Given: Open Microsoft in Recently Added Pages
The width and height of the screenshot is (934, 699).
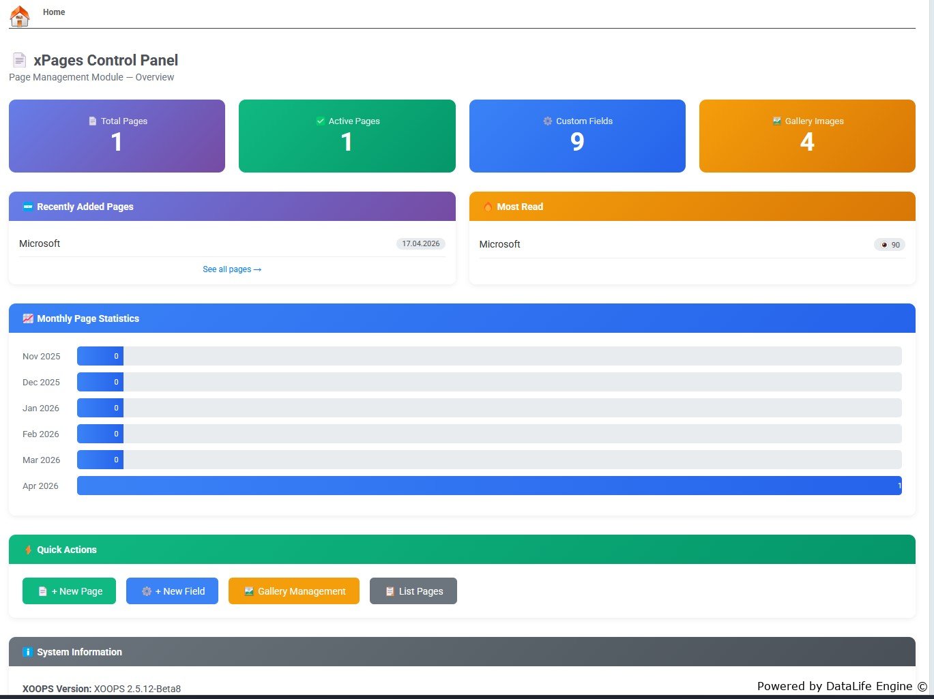Looking at the screenshot, I should click(x=40, y=243).
